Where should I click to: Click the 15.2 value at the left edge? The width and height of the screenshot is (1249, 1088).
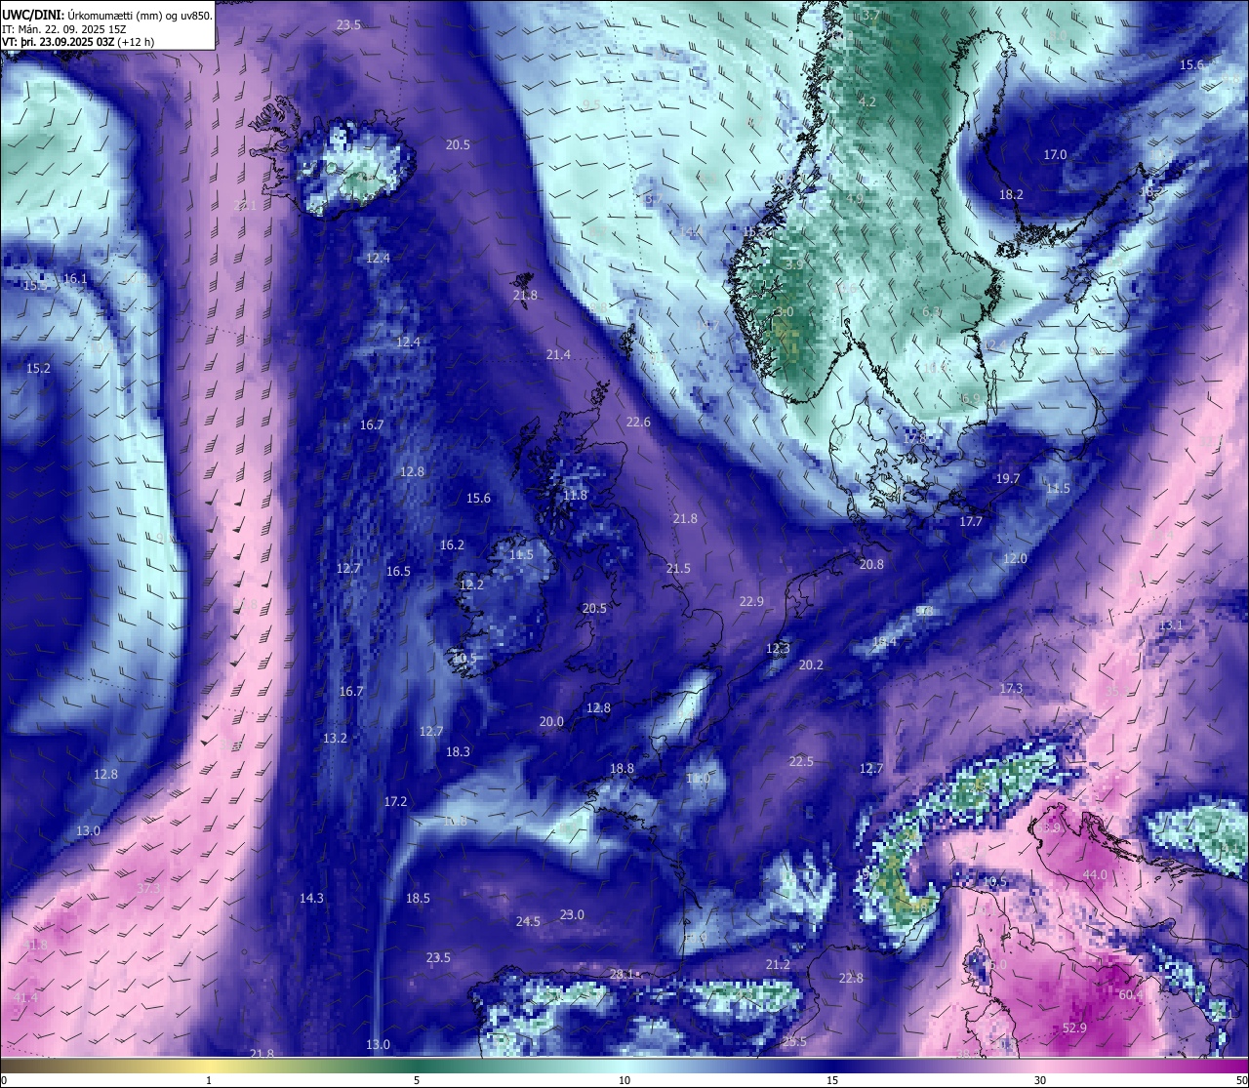point(38,369)
